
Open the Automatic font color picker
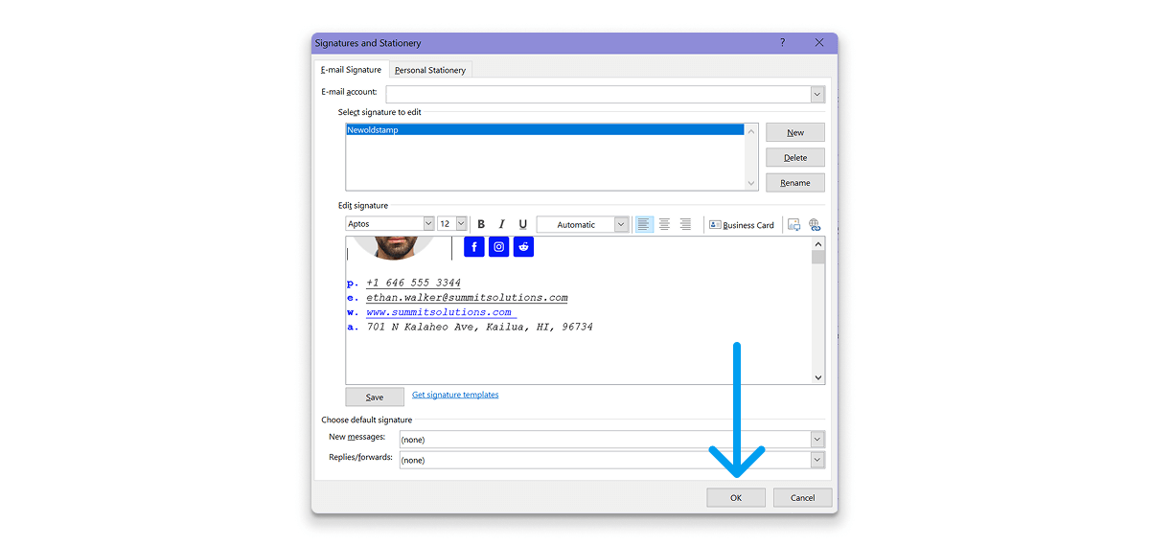(621, 224)
